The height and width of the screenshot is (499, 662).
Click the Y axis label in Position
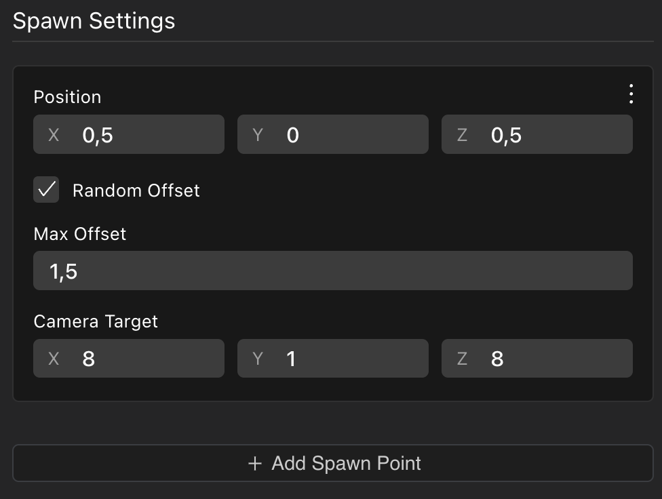pyautogui.click(x=258, y=135)
